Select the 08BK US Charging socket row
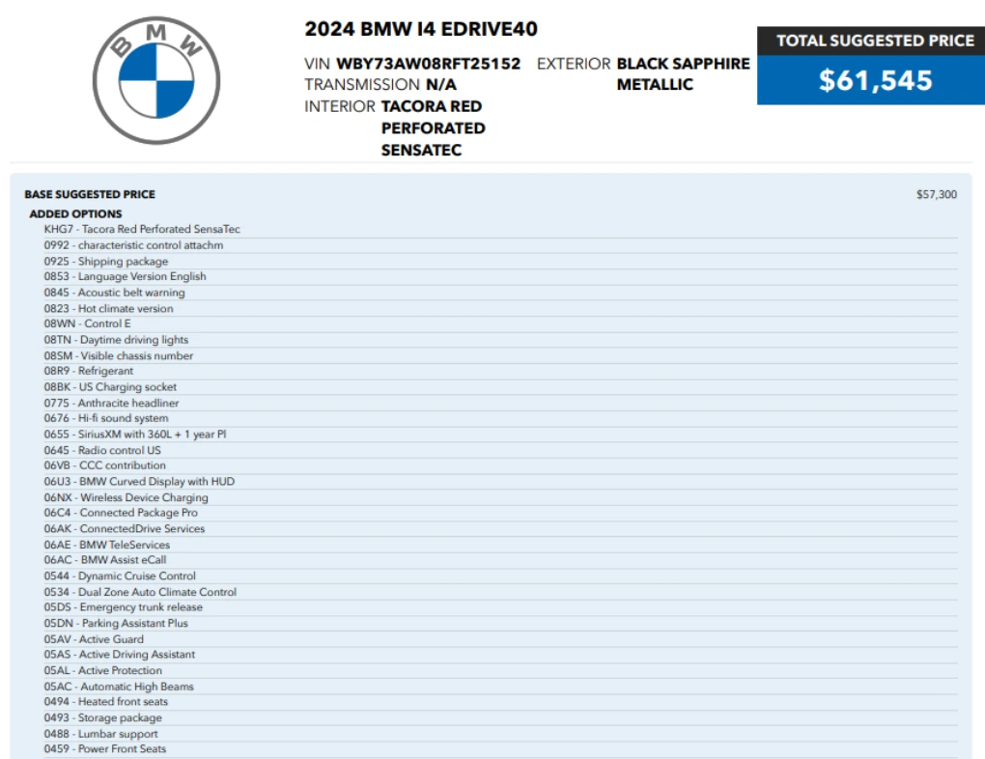This screenshot has width=985, height=759. coord(500,387)
